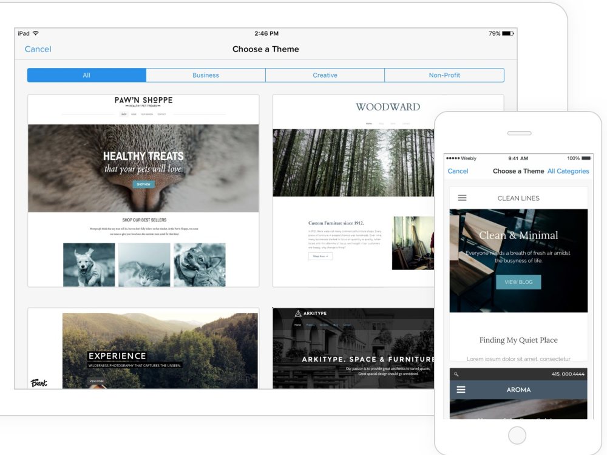Choose the Experience wilderness theme thumbnail
Image resolution: width=607 pixels, height=455 pixels.
click(x=144, y=348)
